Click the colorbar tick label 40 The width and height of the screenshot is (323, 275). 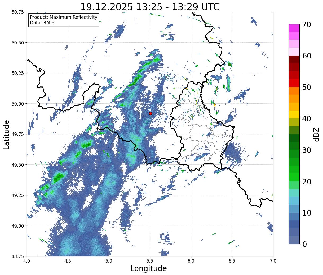(x=306, y=119)
